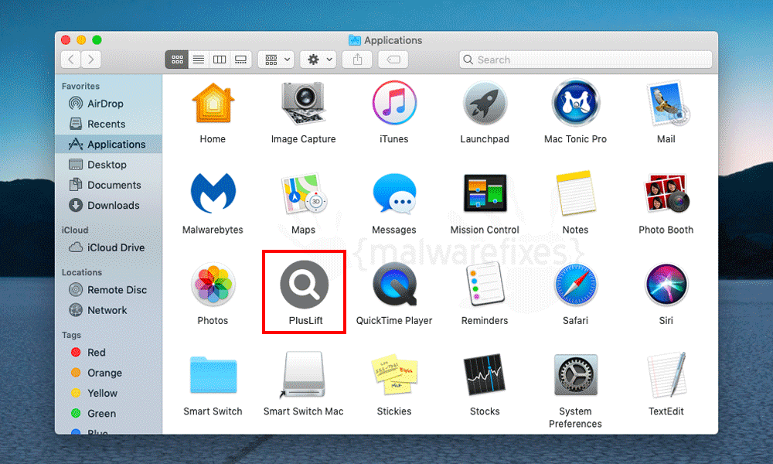
Task: Select the PlusLift application icon
Action: pyautogui.click(x=304, y=285)
